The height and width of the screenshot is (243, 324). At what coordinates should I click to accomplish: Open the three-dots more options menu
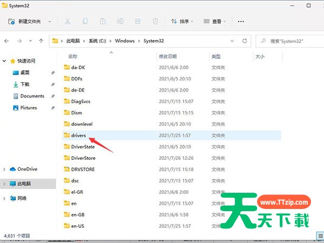(241, 22)
